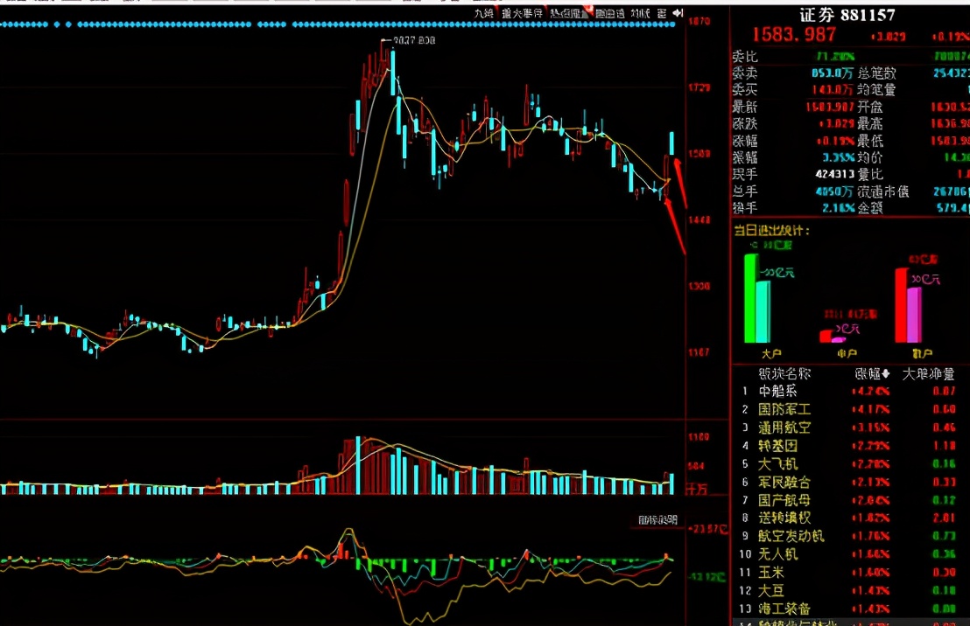Select the 送转填权 sector row
This screenshot has width=970, height=626.
click(x=850, y=518)
